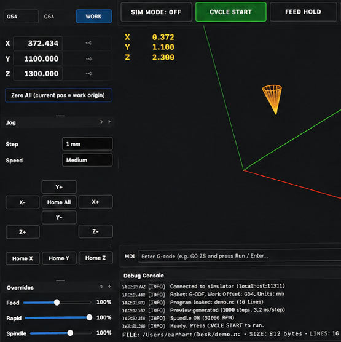Jog the X+ axis button
Image resolution: width=341 pixels, height=342 pixels.
click(x=95, y=202)
